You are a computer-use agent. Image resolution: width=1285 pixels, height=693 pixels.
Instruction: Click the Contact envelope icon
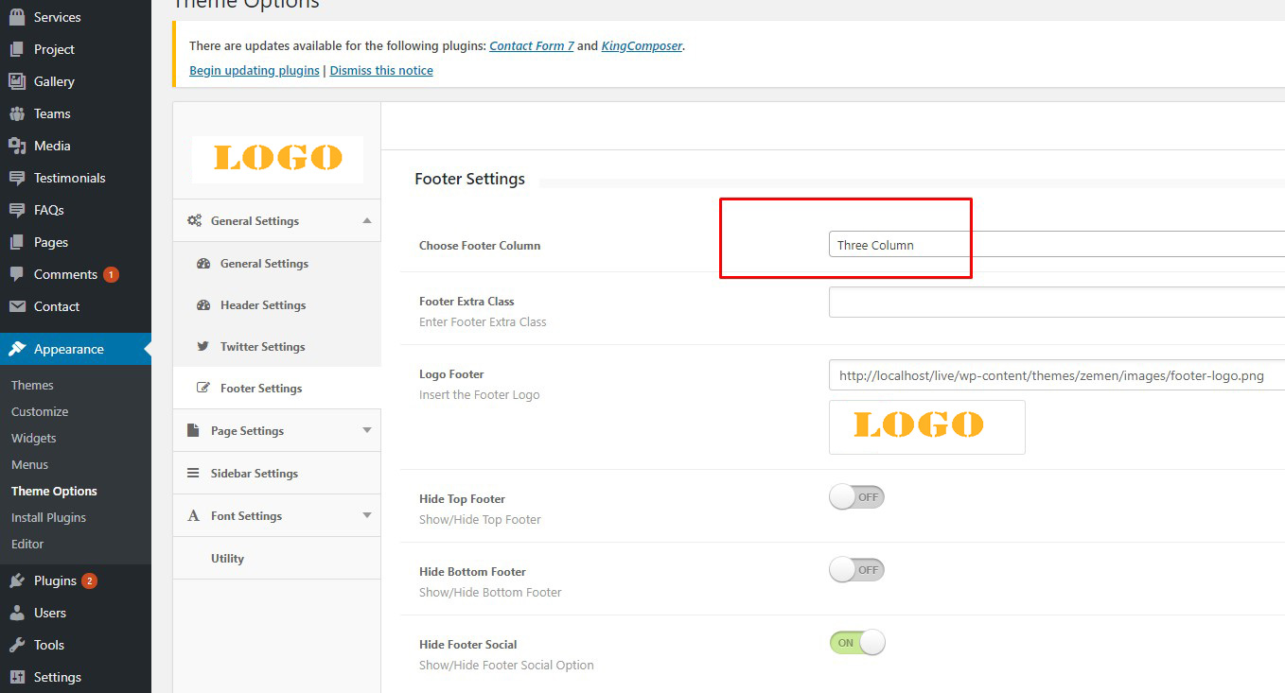[17, 306]
